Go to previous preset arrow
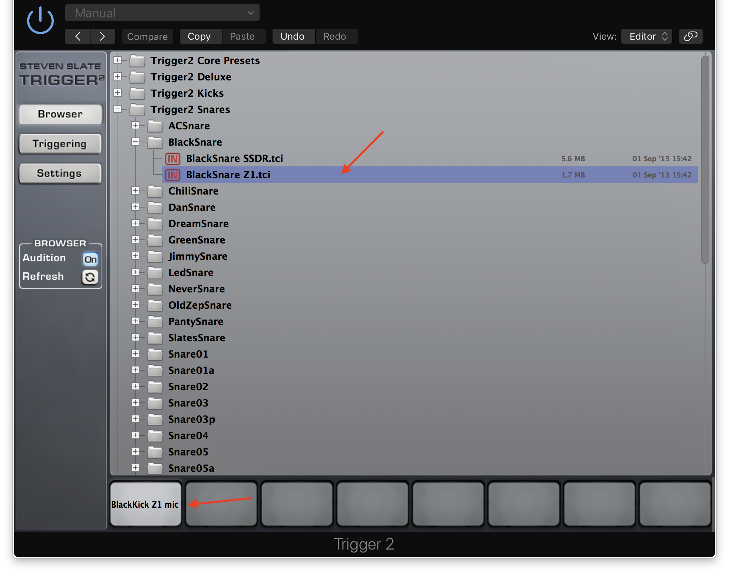This screenshot has width=729, height=574. tap(77, 36)
